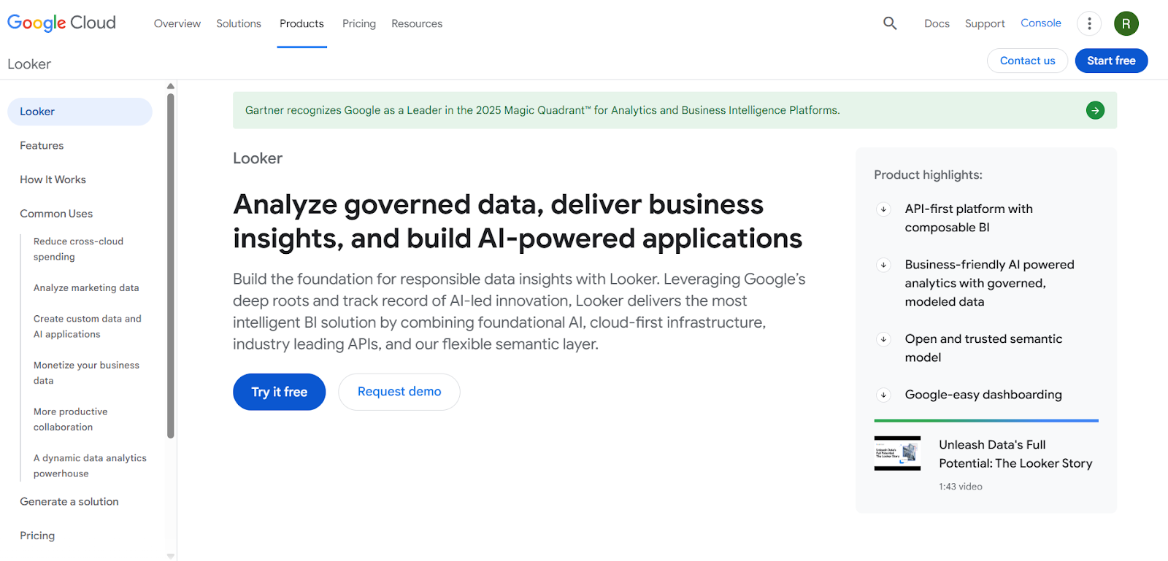This screenshot has width=1168, height=561.
Task: Click the sidebar vertical scrollbar
Action: point(171,263)
